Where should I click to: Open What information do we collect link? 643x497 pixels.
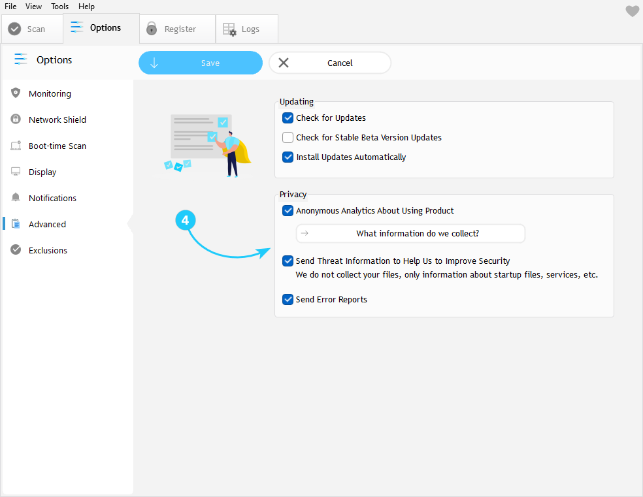pos(410,233)
